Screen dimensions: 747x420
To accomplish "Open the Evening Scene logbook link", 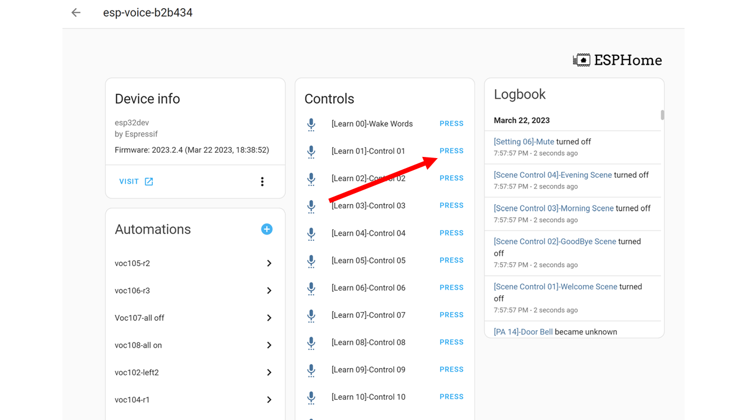I will pyautogui.click(x=553, y=175).
